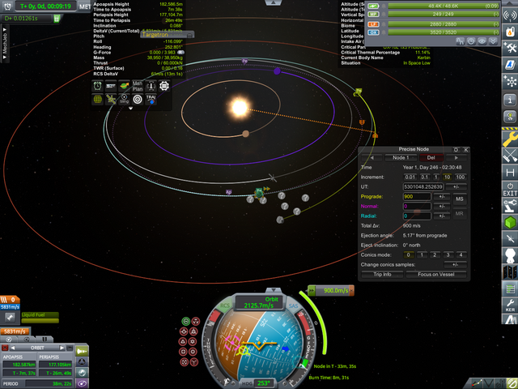Go to next node with right arrow
Screen dimensions: 518x389
456,157
